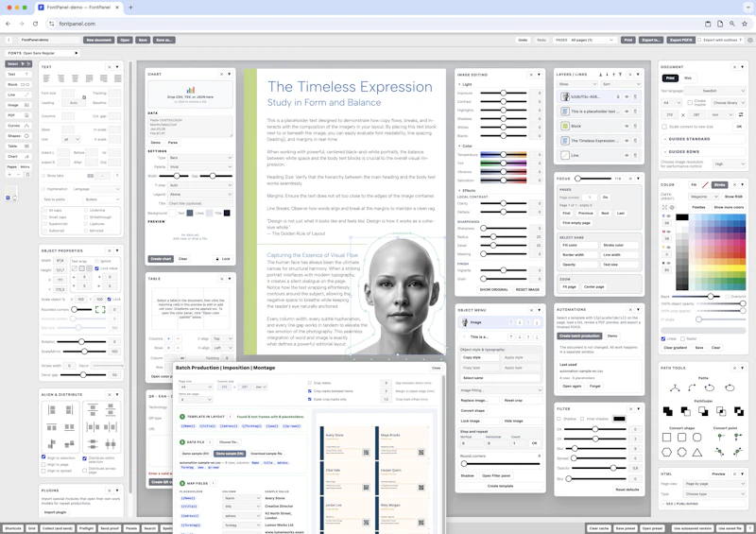
Task: Select the Curves tool
Action: [18, 126]
